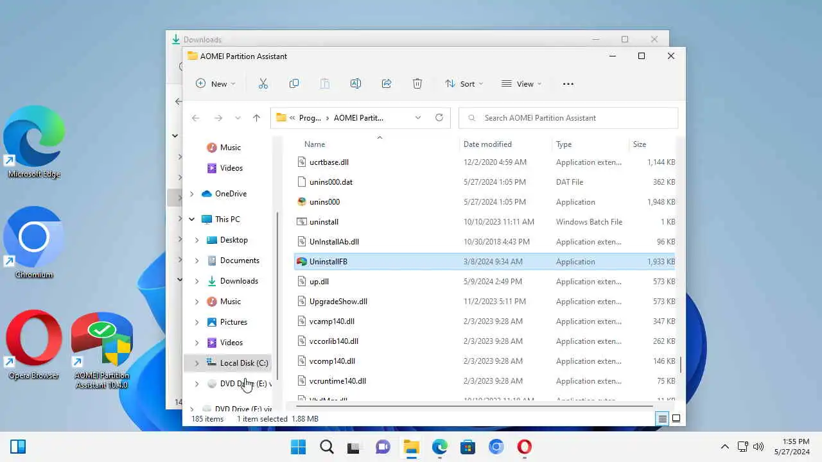Collapse This PC tree node
The image size is (822, 462).
(191, 219)
